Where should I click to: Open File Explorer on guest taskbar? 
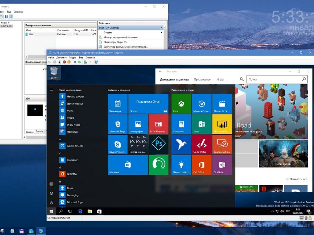tap(90, 211)
